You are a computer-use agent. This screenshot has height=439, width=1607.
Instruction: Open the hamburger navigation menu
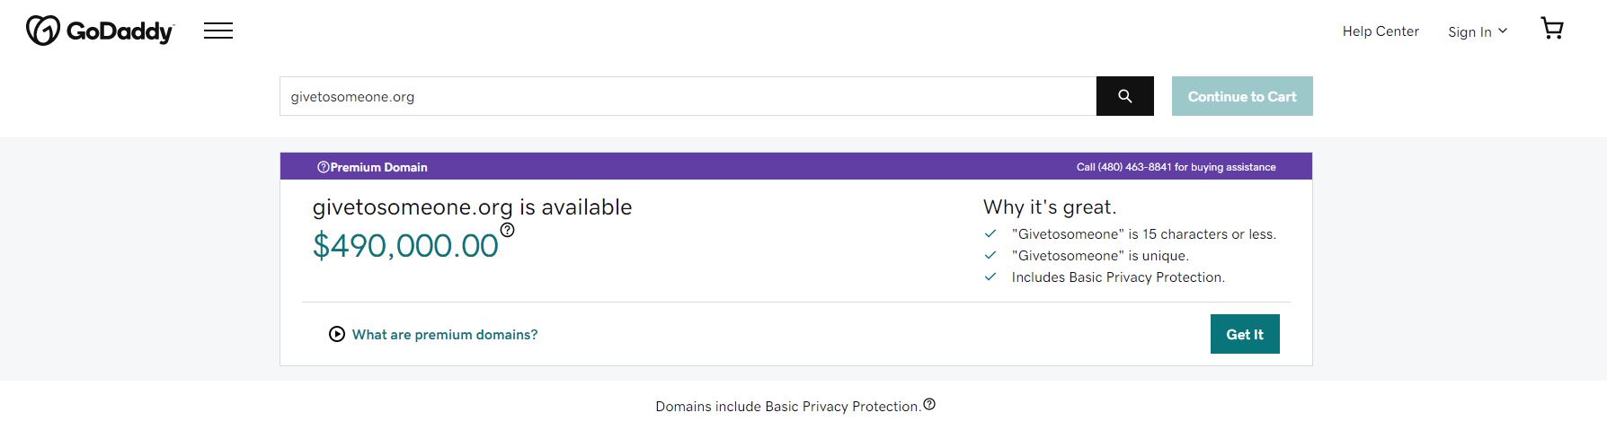coord(218,31)
